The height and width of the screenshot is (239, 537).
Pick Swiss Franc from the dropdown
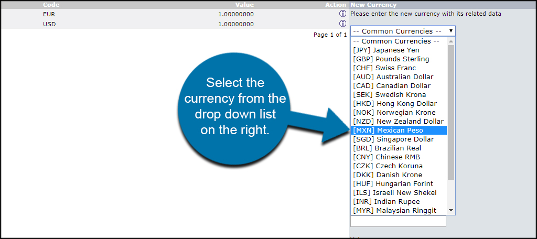384,68
